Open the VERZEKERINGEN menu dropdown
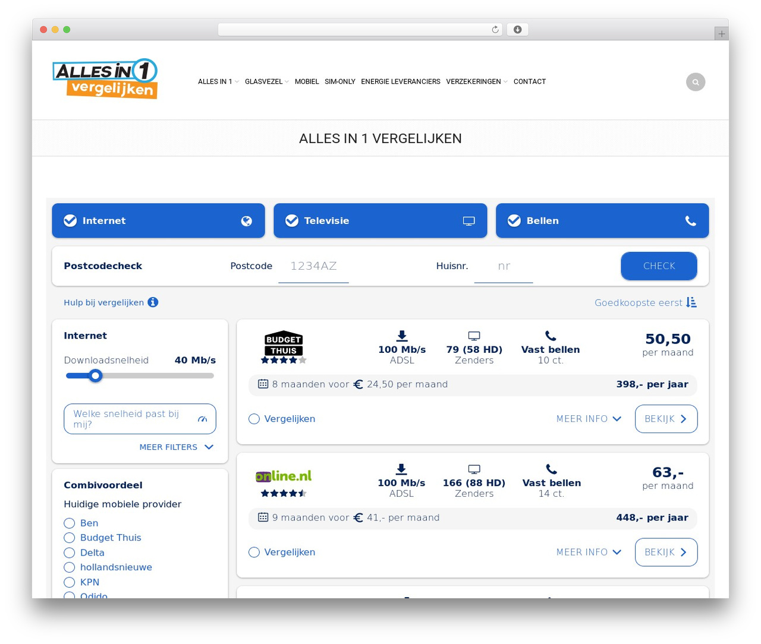 (x=477, y=81)
